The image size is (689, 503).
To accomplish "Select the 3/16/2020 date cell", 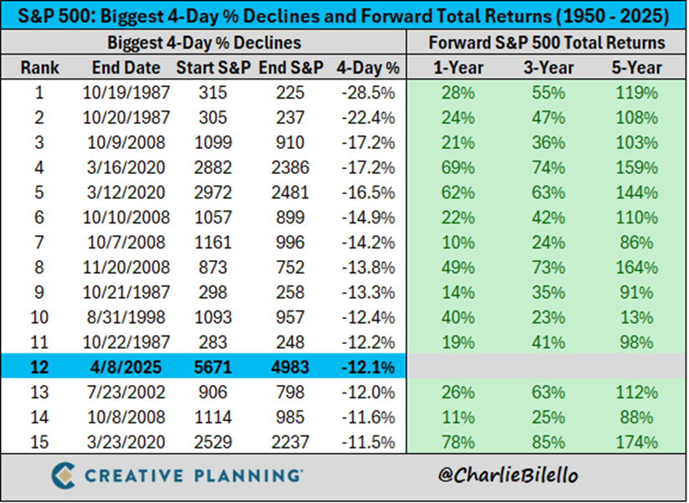I will pos(126,167).
